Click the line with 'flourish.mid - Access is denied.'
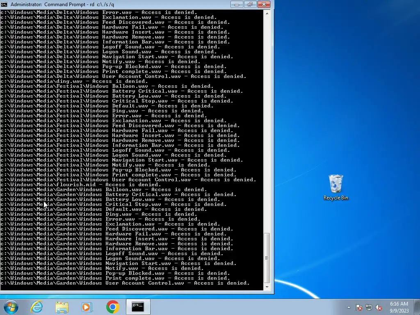 coord(81,185)
